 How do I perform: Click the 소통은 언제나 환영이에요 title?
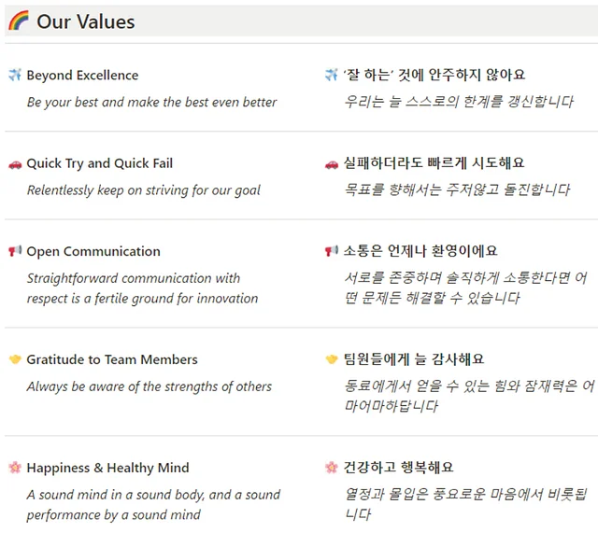(x=420, y=251)
